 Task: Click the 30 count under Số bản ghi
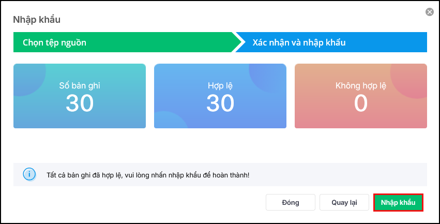click(79, 103)
